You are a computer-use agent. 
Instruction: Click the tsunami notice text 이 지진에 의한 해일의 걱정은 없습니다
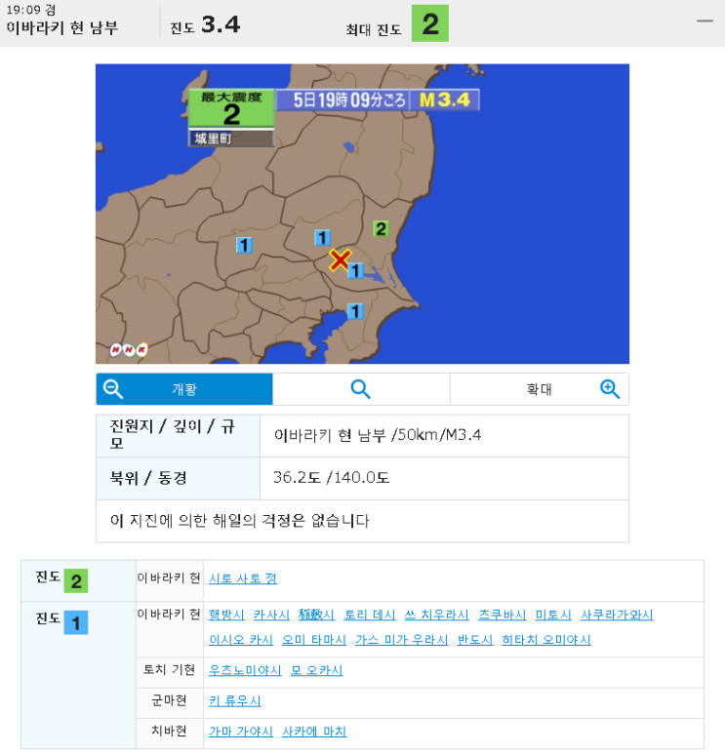pos(239,521)
